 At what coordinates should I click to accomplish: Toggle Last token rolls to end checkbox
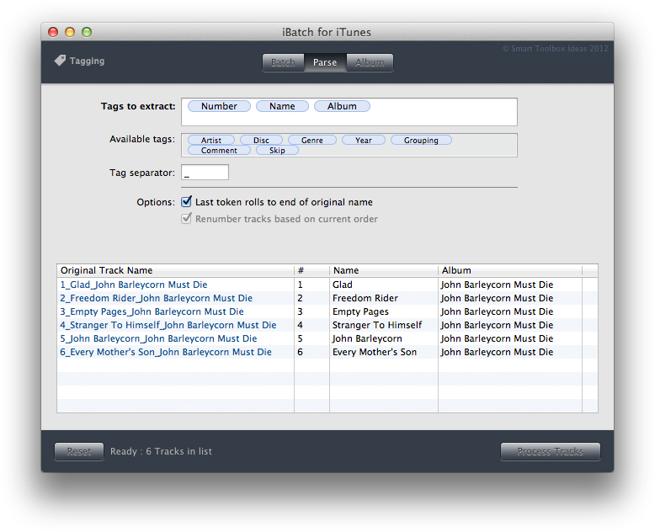click(x=186, y=202)
